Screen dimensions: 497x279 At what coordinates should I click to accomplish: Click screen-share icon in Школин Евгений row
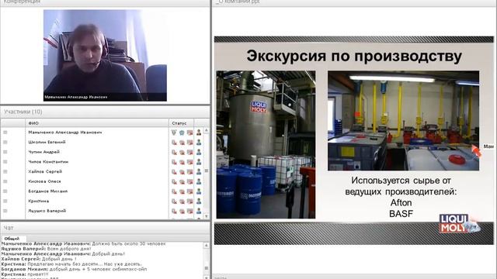tap(189, 143)
